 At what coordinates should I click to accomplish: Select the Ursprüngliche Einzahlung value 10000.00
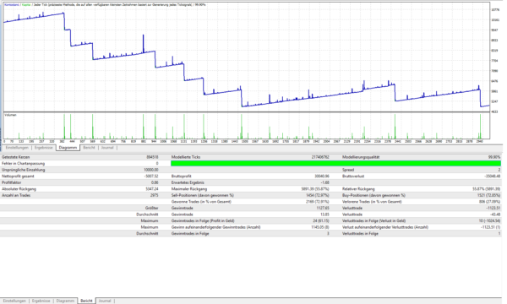[151, 170]
